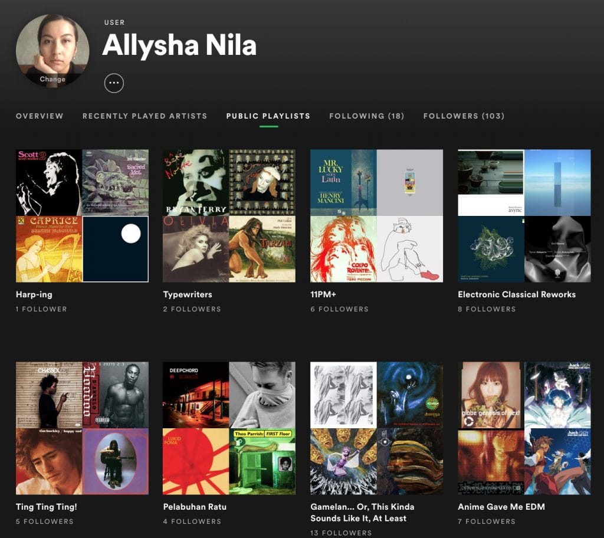The height and width of the screenshot is (538, 604).
Task: Click '6 FOLLOWERS' under 11PM+
Action: [x=339, y=309]
